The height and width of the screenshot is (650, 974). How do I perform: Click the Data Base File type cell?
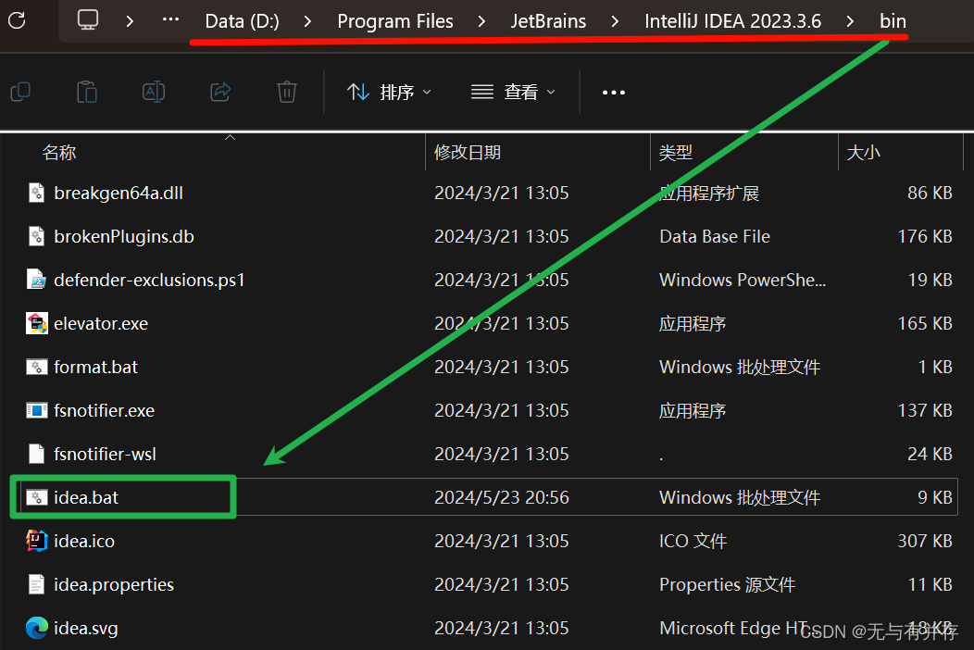(715, 236)
